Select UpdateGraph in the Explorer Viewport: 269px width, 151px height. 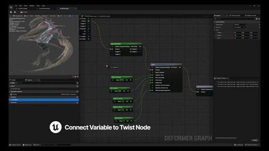pyautogui.click(x=16, y=89)
